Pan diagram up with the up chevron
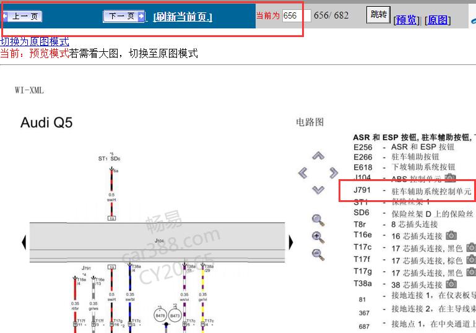This screenshot has width=476, height=333. pyautogui.click(x=318, y=156)
